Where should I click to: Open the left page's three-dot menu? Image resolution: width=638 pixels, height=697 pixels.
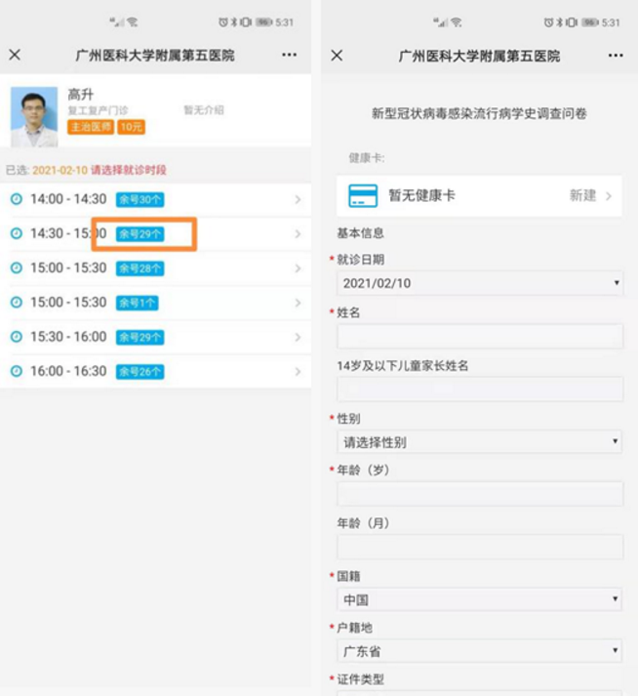pos(289,55)
